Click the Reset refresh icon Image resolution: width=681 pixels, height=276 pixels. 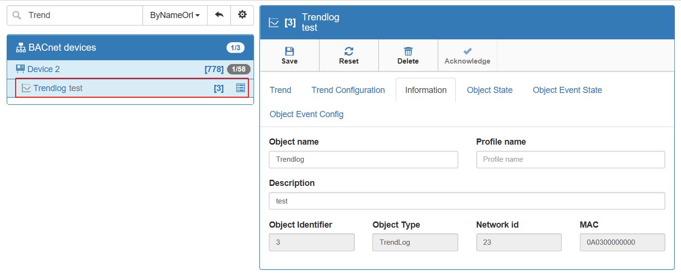point(349,51)
